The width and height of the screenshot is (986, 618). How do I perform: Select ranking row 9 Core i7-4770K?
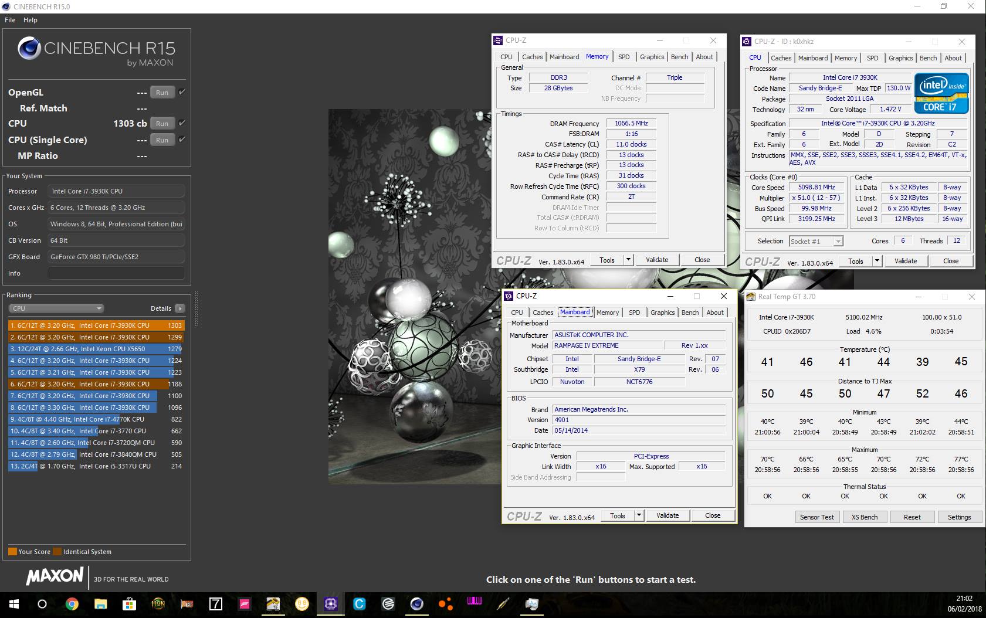click(96, 419)
